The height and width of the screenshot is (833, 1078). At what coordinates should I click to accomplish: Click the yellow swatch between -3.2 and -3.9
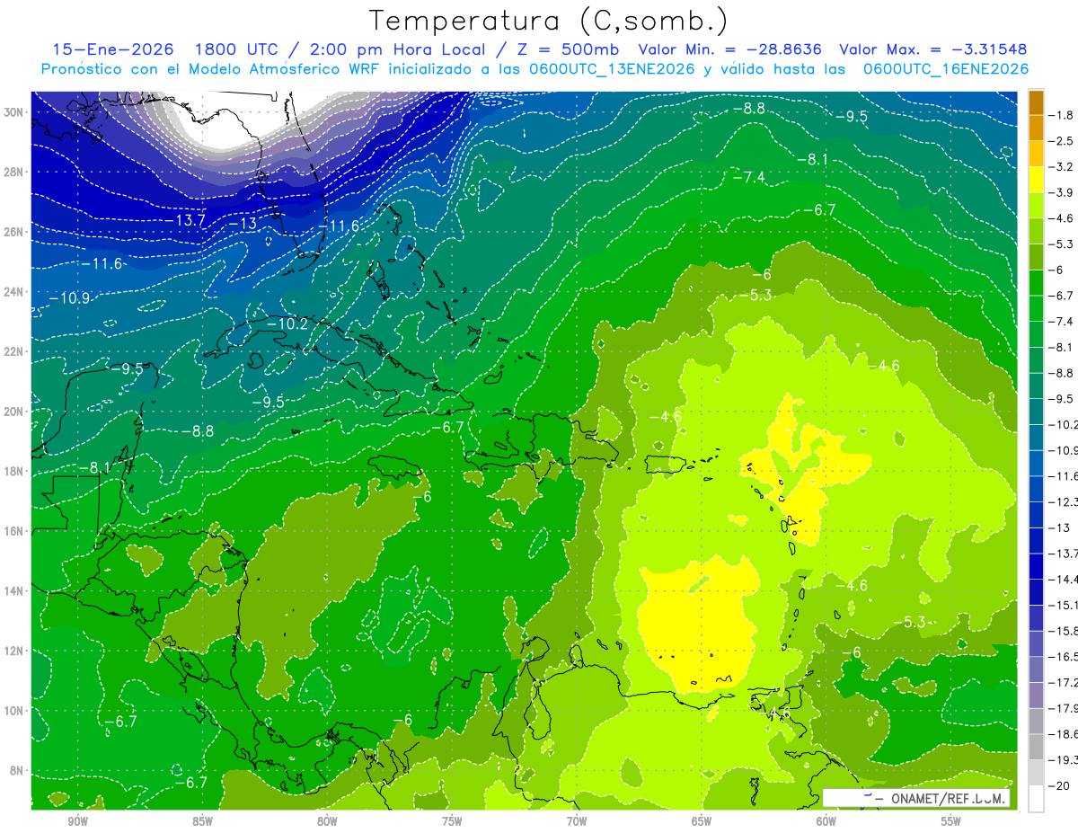click(1036, 180)
